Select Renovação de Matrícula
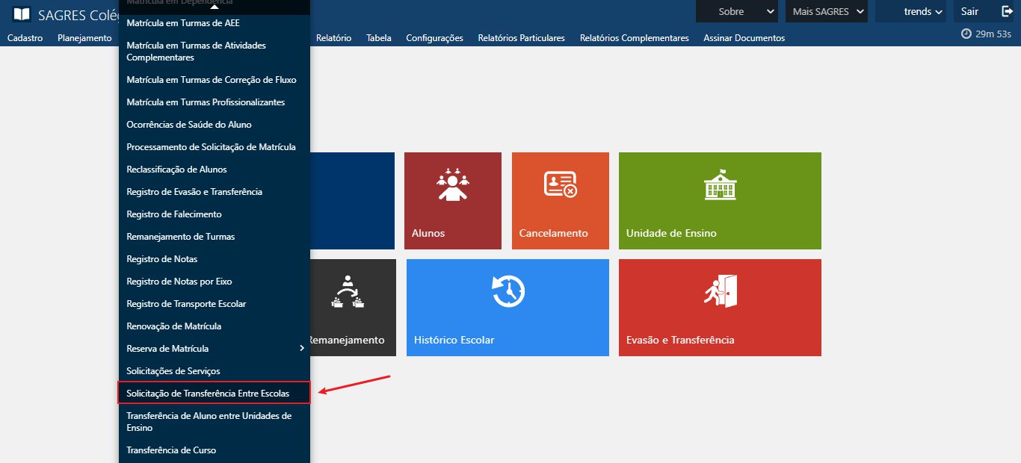This screenshot has height=463, width=1021. (214, 326)
